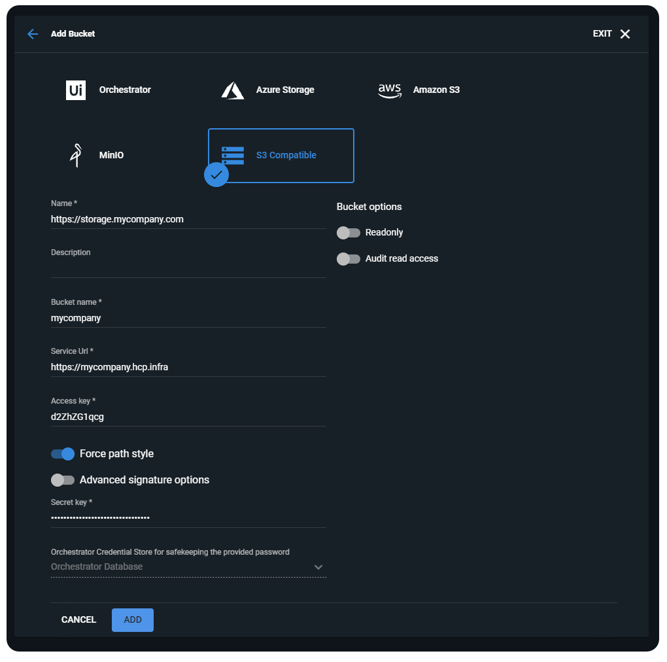Click the S3 Compatible server stack icon
The image size is (667, 662).
click(x=231, y=155)
